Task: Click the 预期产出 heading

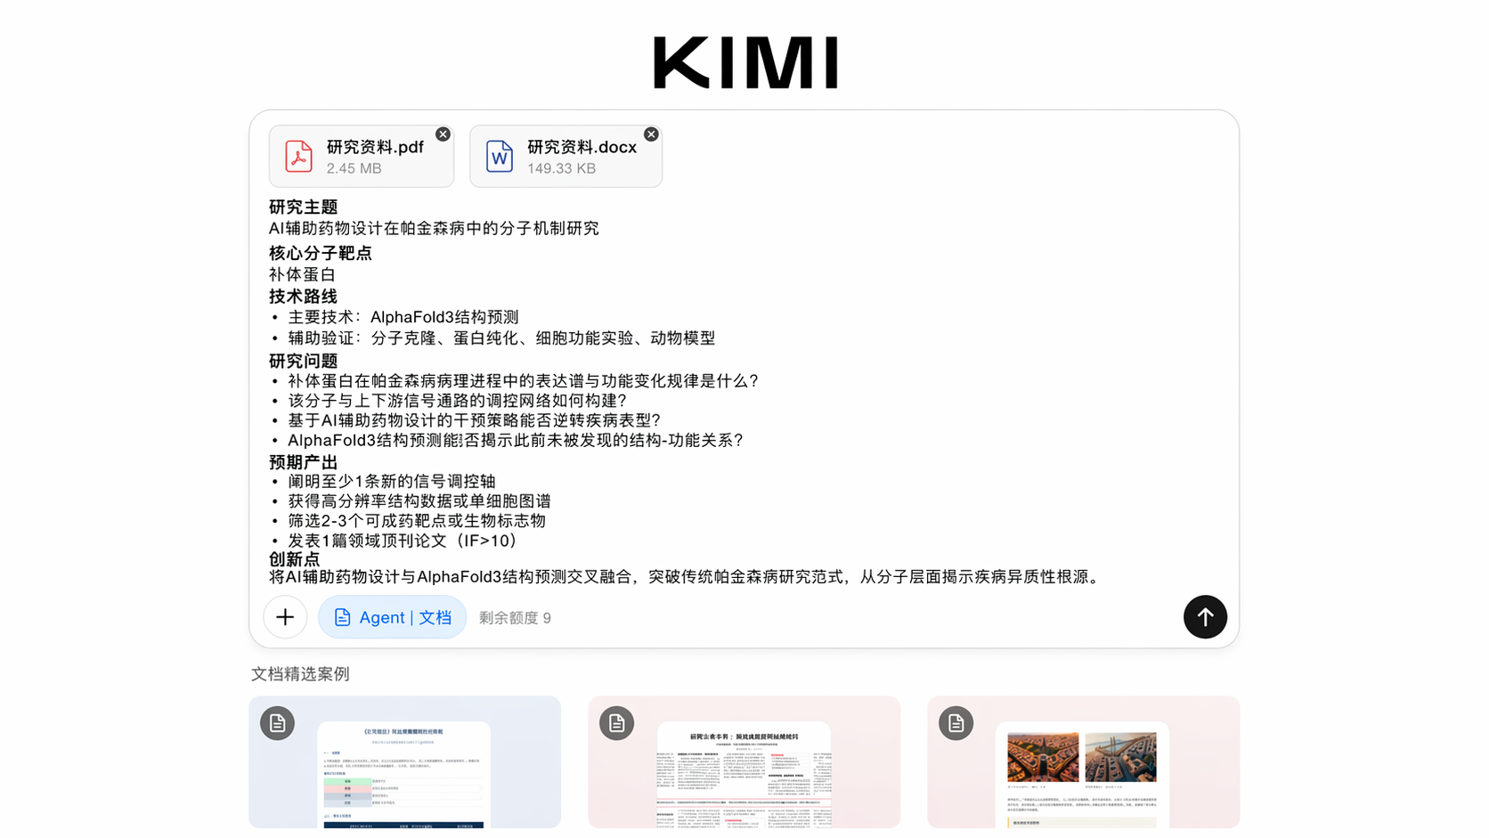Action: pyautogui.click(x=304, y=462)
